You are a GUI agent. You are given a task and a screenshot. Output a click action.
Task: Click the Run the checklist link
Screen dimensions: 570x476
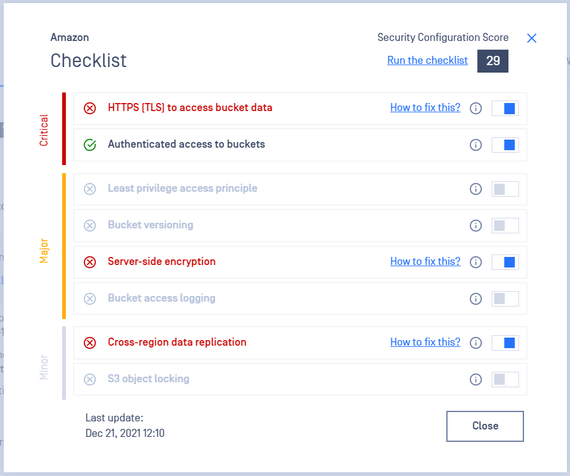427,60
